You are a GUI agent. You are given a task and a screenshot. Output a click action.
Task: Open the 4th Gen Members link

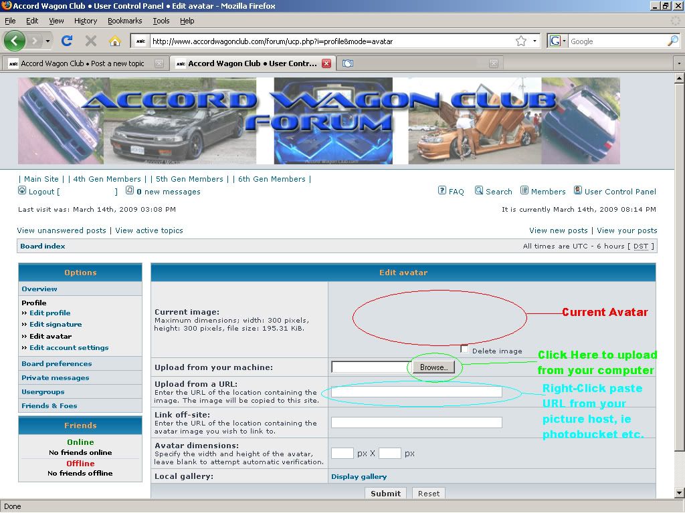[107, 179]
